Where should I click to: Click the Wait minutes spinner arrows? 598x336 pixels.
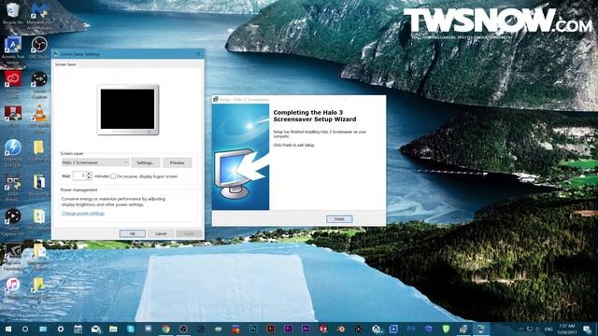coord(89,175)
